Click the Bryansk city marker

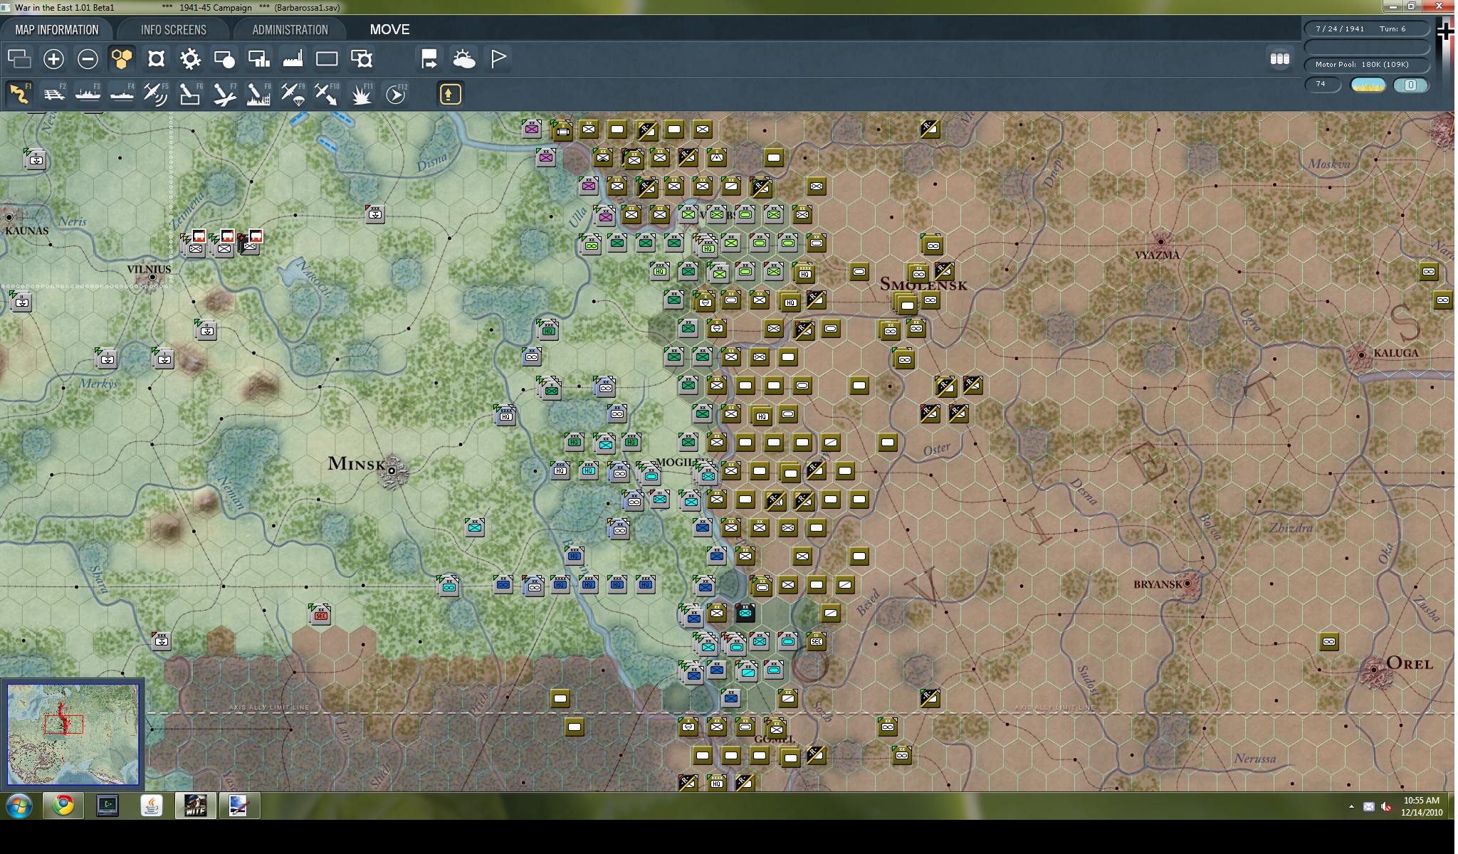(1187, 584)
